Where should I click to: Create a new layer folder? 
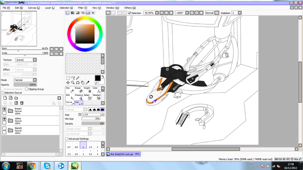coord(16,98)
